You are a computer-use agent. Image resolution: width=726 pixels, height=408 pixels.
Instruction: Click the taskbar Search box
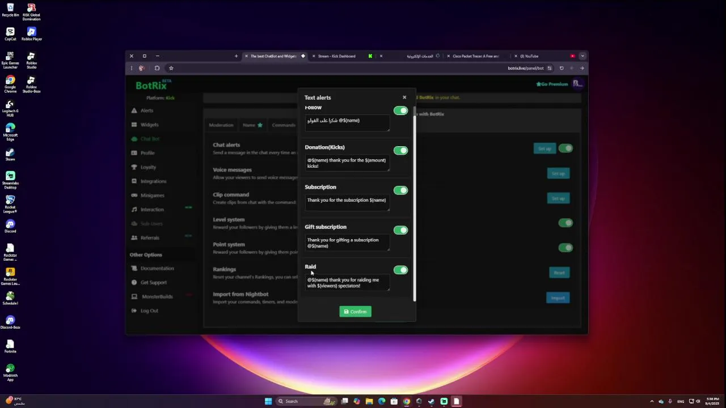(306, 401)
